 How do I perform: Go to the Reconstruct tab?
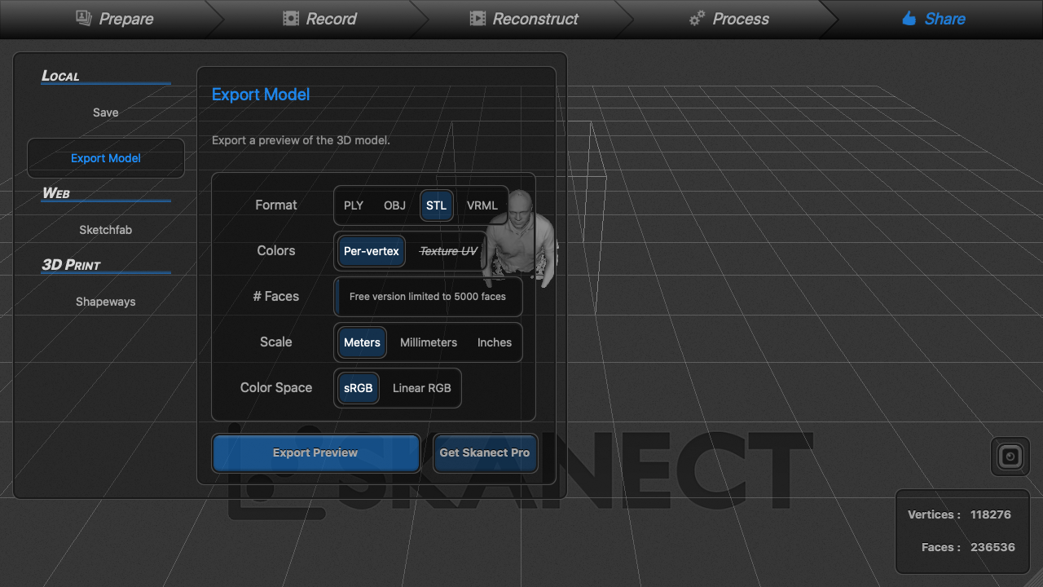click(524, 19)
